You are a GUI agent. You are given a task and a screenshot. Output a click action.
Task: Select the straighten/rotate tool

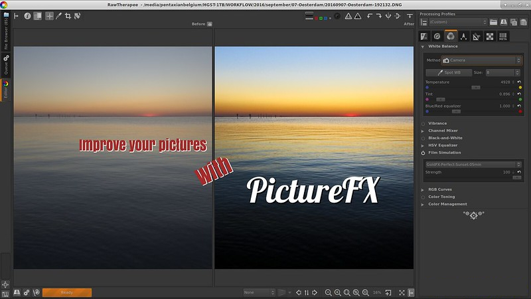point(77,16)
